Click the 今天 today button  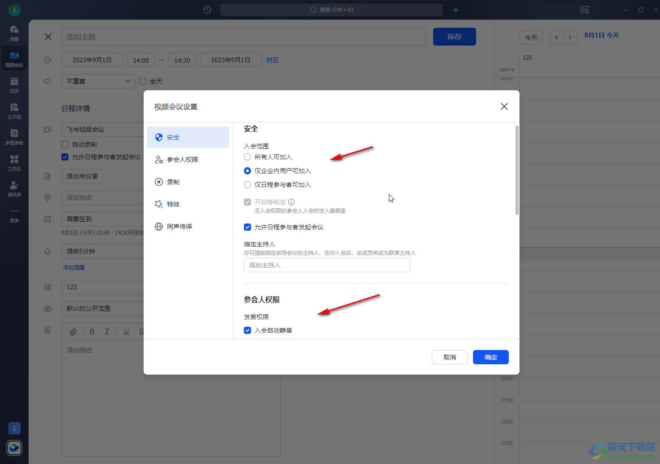coord(531,38)
